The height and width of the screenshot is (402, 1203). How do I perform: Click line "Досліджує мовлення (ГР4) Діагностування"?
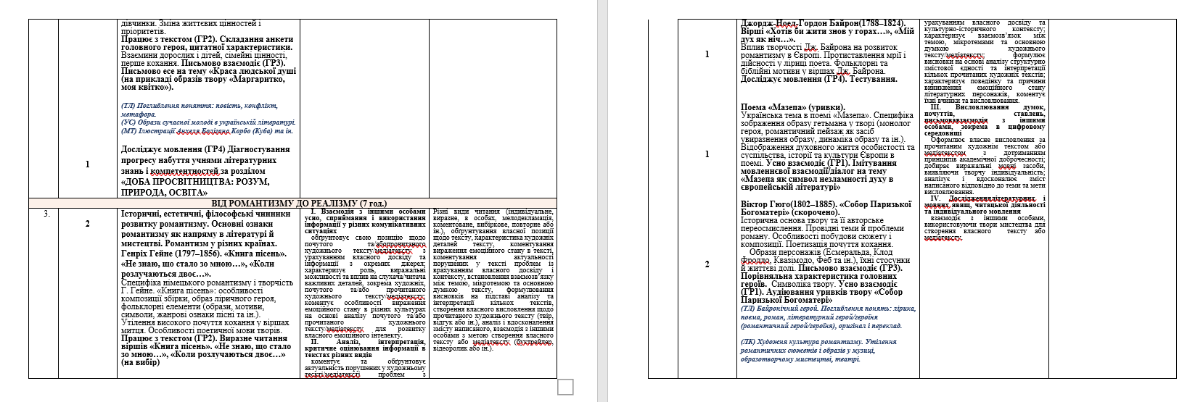(x=205, y=149)
